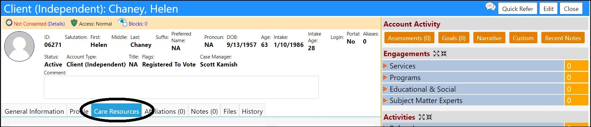Click the Edit button
The width and height of the screenshot is (591, 127).
548,9
